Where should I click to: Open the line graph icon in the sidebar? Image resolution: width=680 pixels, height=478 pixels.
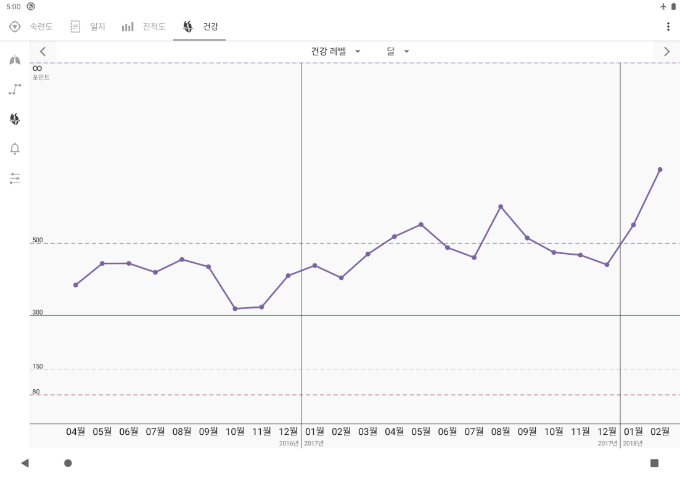[14, 89]
